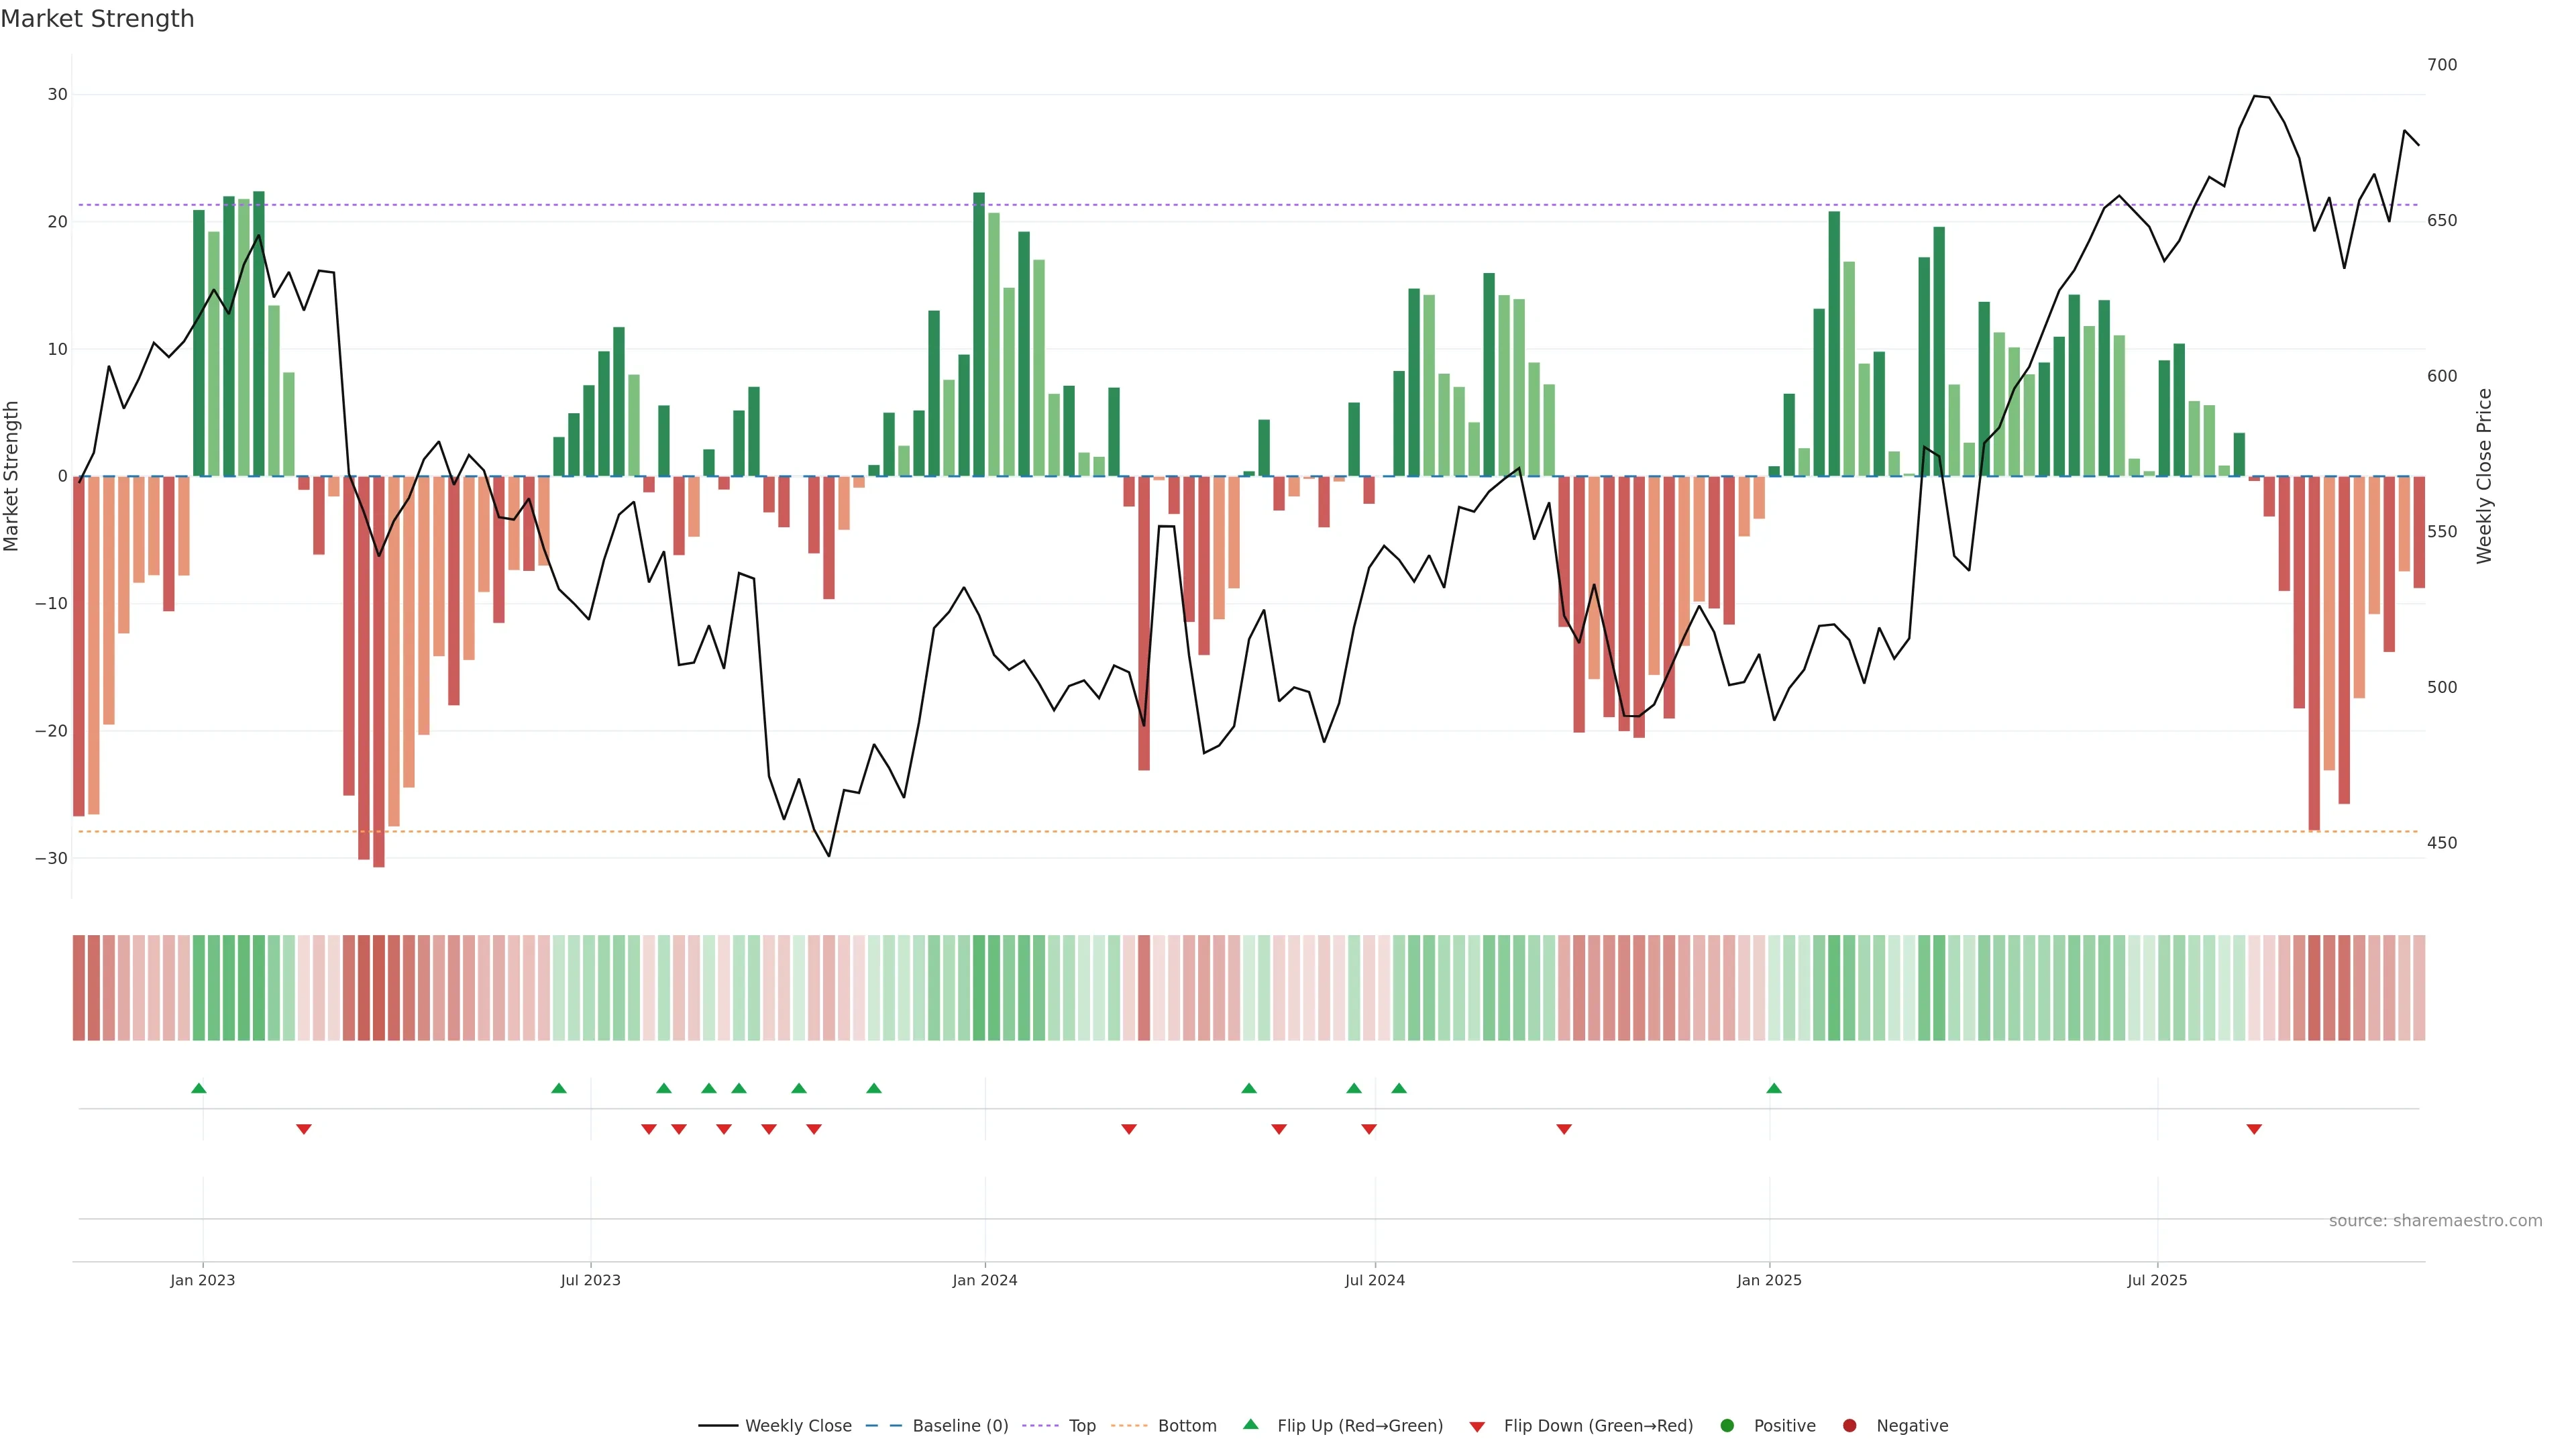Screen dimensions: 2576x1449
Task: Click the green flip-up marker at Jan 2025
Action: pyautogui.click(x=1774, y=1088)
